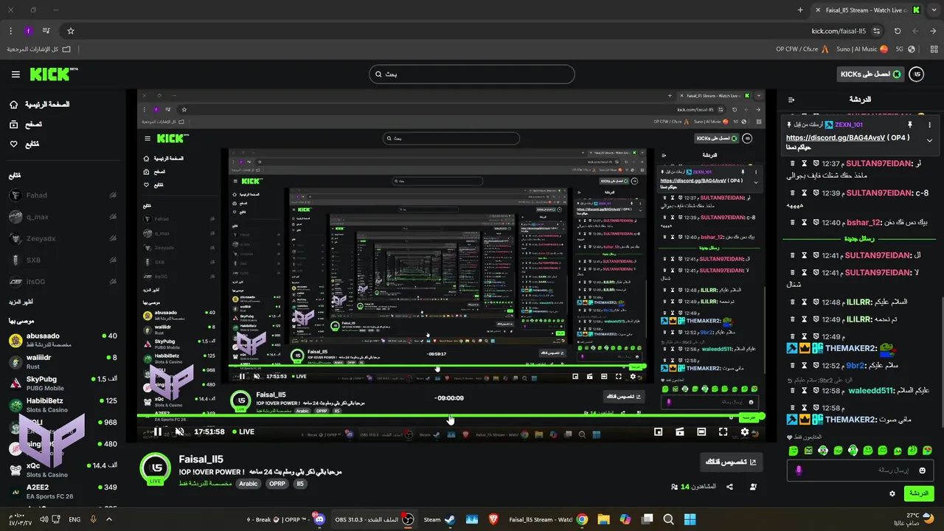Open followed channel Fahad

(63, 195)
